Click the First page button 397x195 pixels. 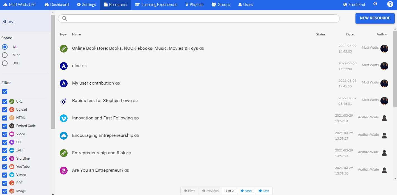click(189, 191)
